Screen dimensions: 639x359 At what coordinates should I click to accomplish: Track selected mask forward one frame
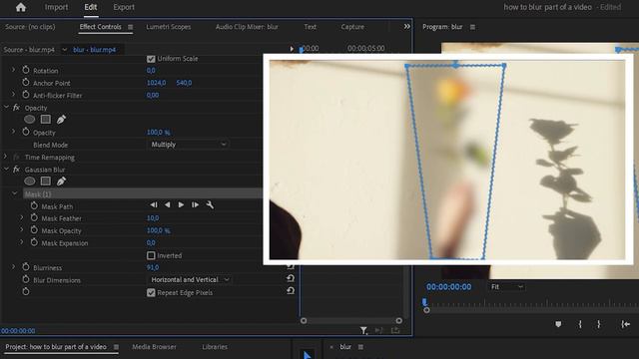coord(195,204)
